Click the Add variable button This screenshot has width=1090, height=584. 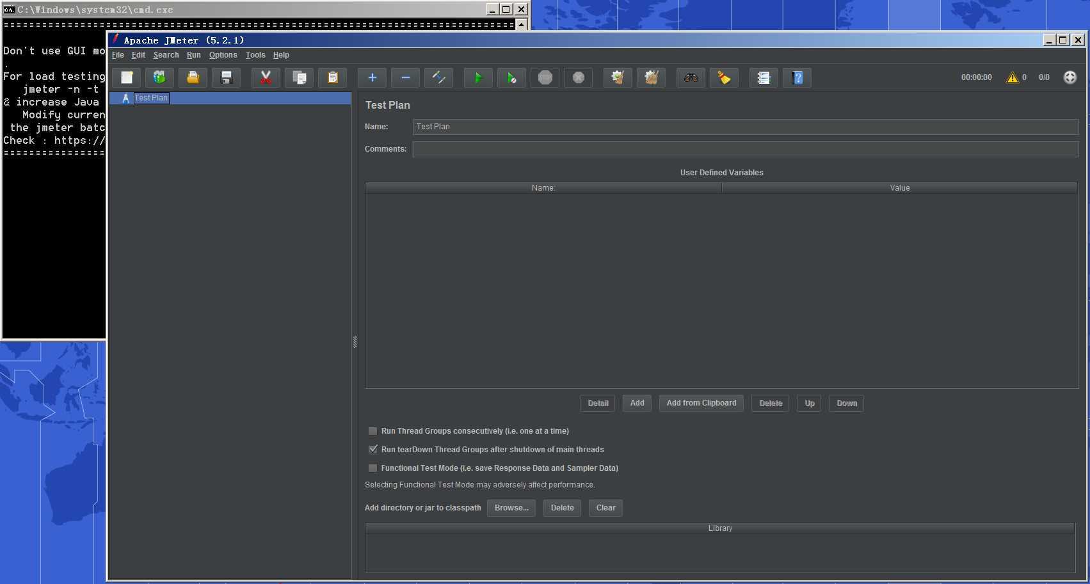637,403
